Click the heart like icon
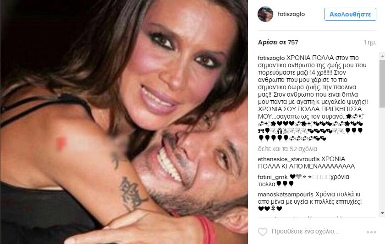385x244 pixels. [x=263, y=232]
